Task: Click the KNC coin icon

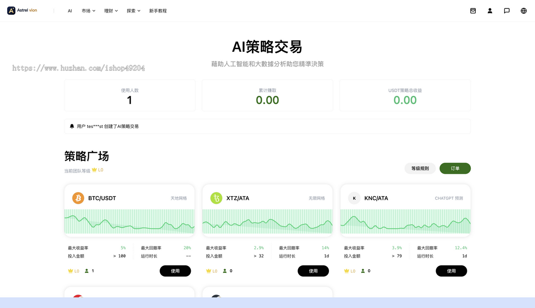Action: 354,198
